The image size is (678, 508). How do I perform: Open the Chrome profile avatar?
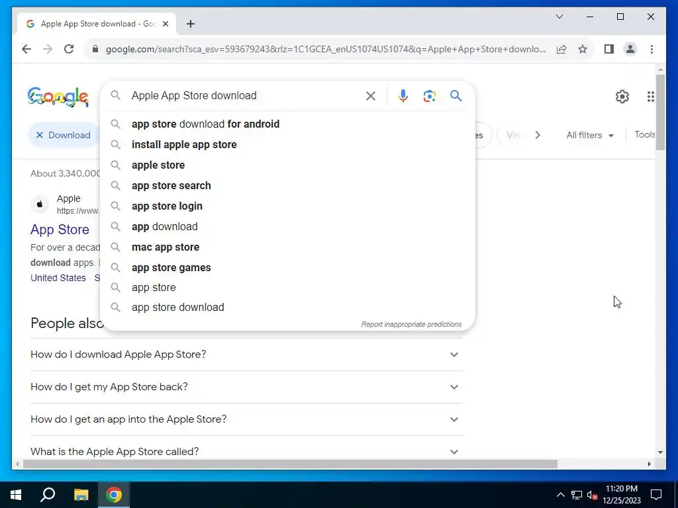(x=630, y=49)
